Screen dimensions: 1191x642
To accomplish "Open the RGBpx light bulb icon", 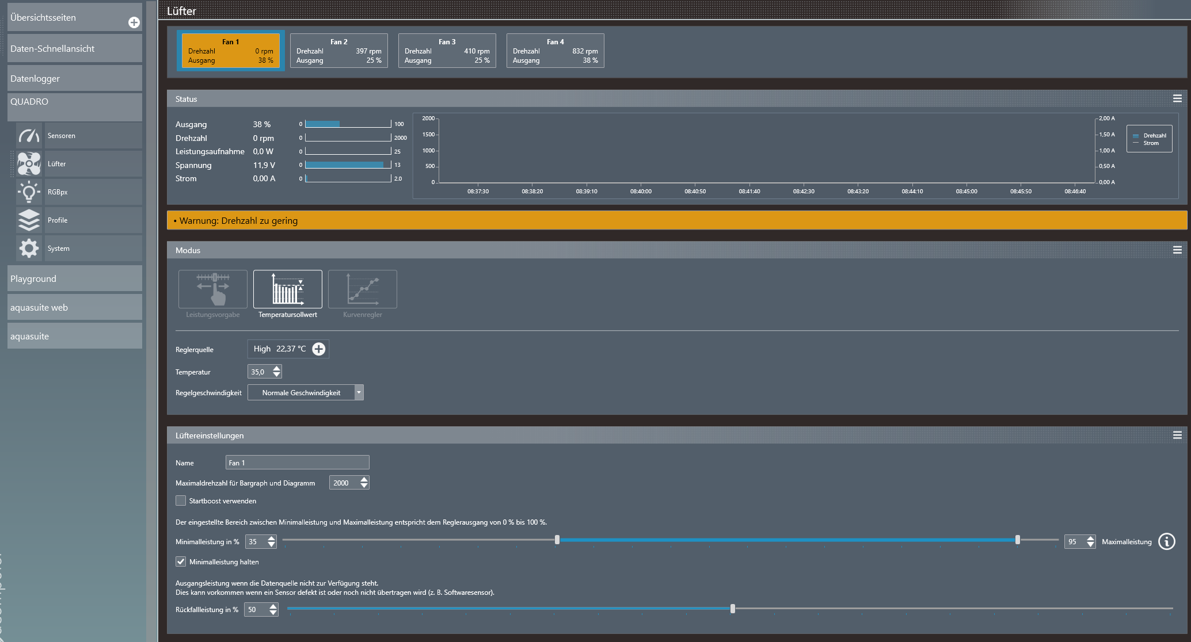I will click(29, 192).
